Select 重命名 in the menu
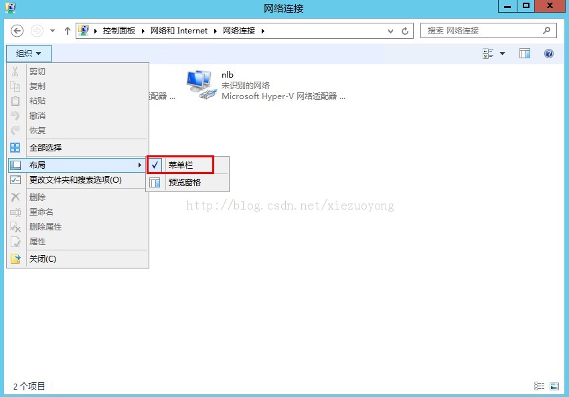Image resolution: width=569 pixels, height=397 pixels. tap(78, 212)
